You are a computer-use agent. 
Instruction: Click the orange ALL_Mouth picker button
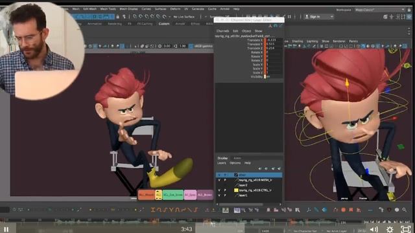coord(146,195)
